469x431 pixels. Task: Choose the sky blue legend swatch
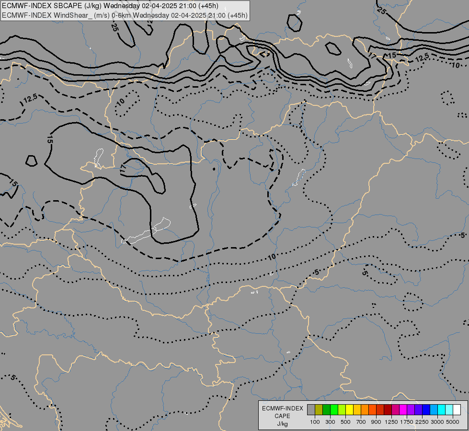434,410
